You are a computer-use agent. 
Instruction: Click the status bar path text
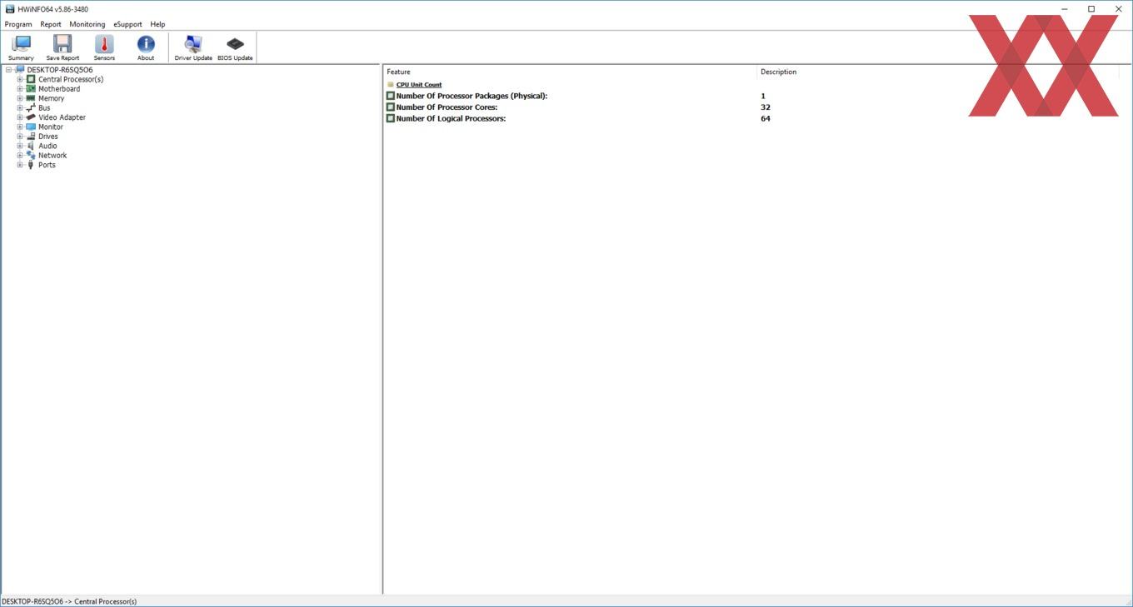(x=69, y=601)
